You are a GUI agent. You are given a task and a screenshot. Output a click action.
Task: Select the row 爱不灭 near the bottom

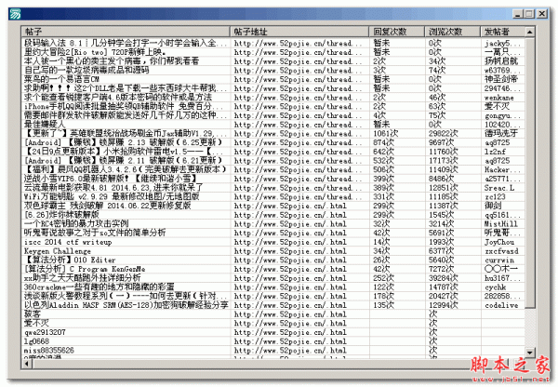point(272,323)
